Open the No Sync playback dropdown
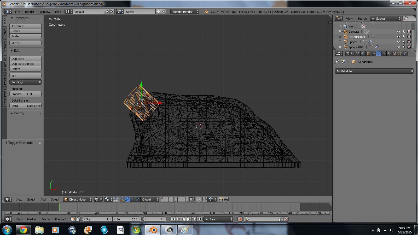The height and width of the screenshot is (235, 418). pos(218,219)
